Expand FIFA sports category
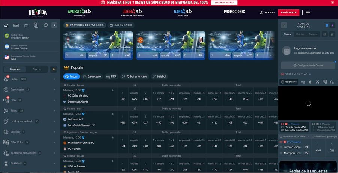The image size is (338, 173). tap(30, 100)
